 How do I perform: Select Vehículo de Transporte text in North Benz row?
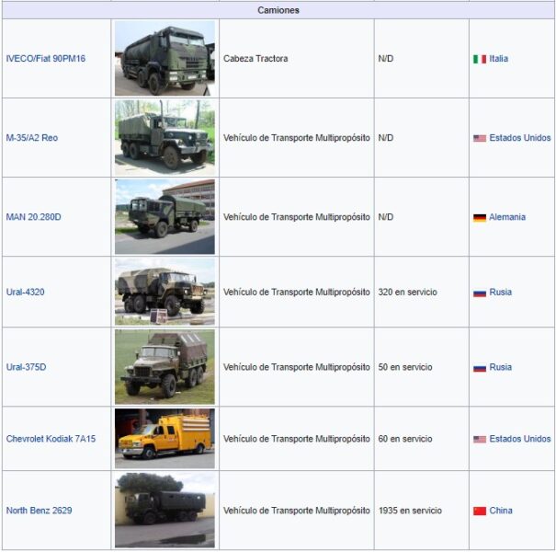(297, 511)
